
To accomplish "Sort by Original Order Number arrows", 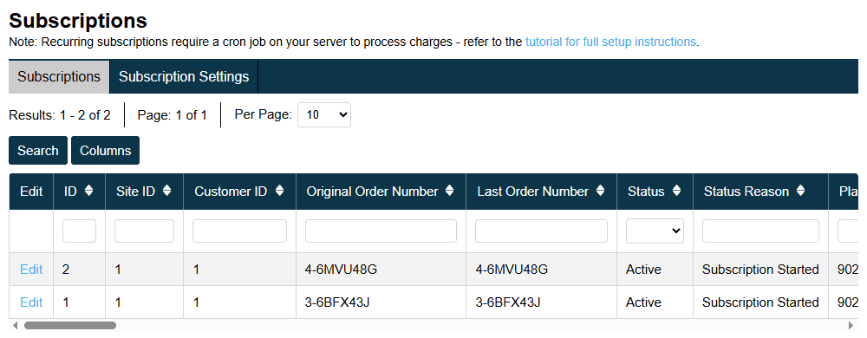I will coord(449,192).
